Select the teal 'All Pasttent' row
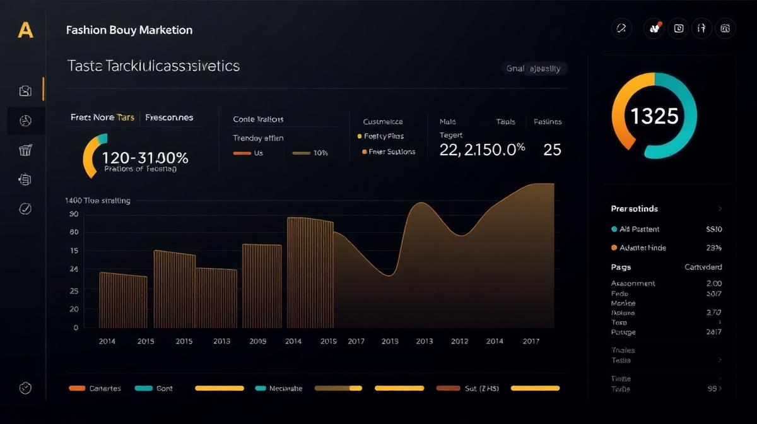The image size is (757, 424). 667,229
